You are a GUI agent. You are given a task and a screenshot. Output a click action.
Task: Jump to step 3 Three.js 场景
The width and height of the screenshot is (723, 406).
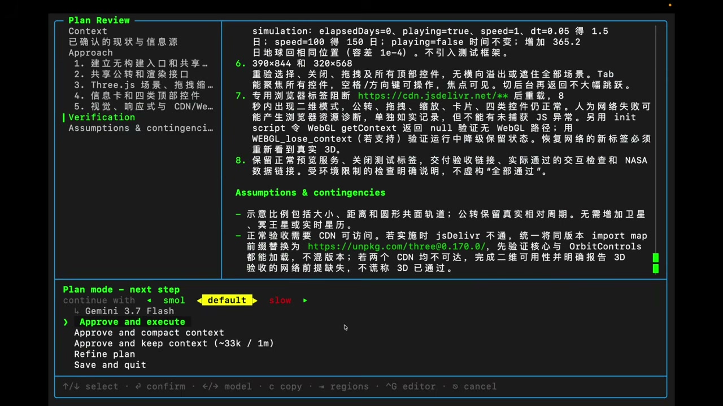(x=143, y=85)
